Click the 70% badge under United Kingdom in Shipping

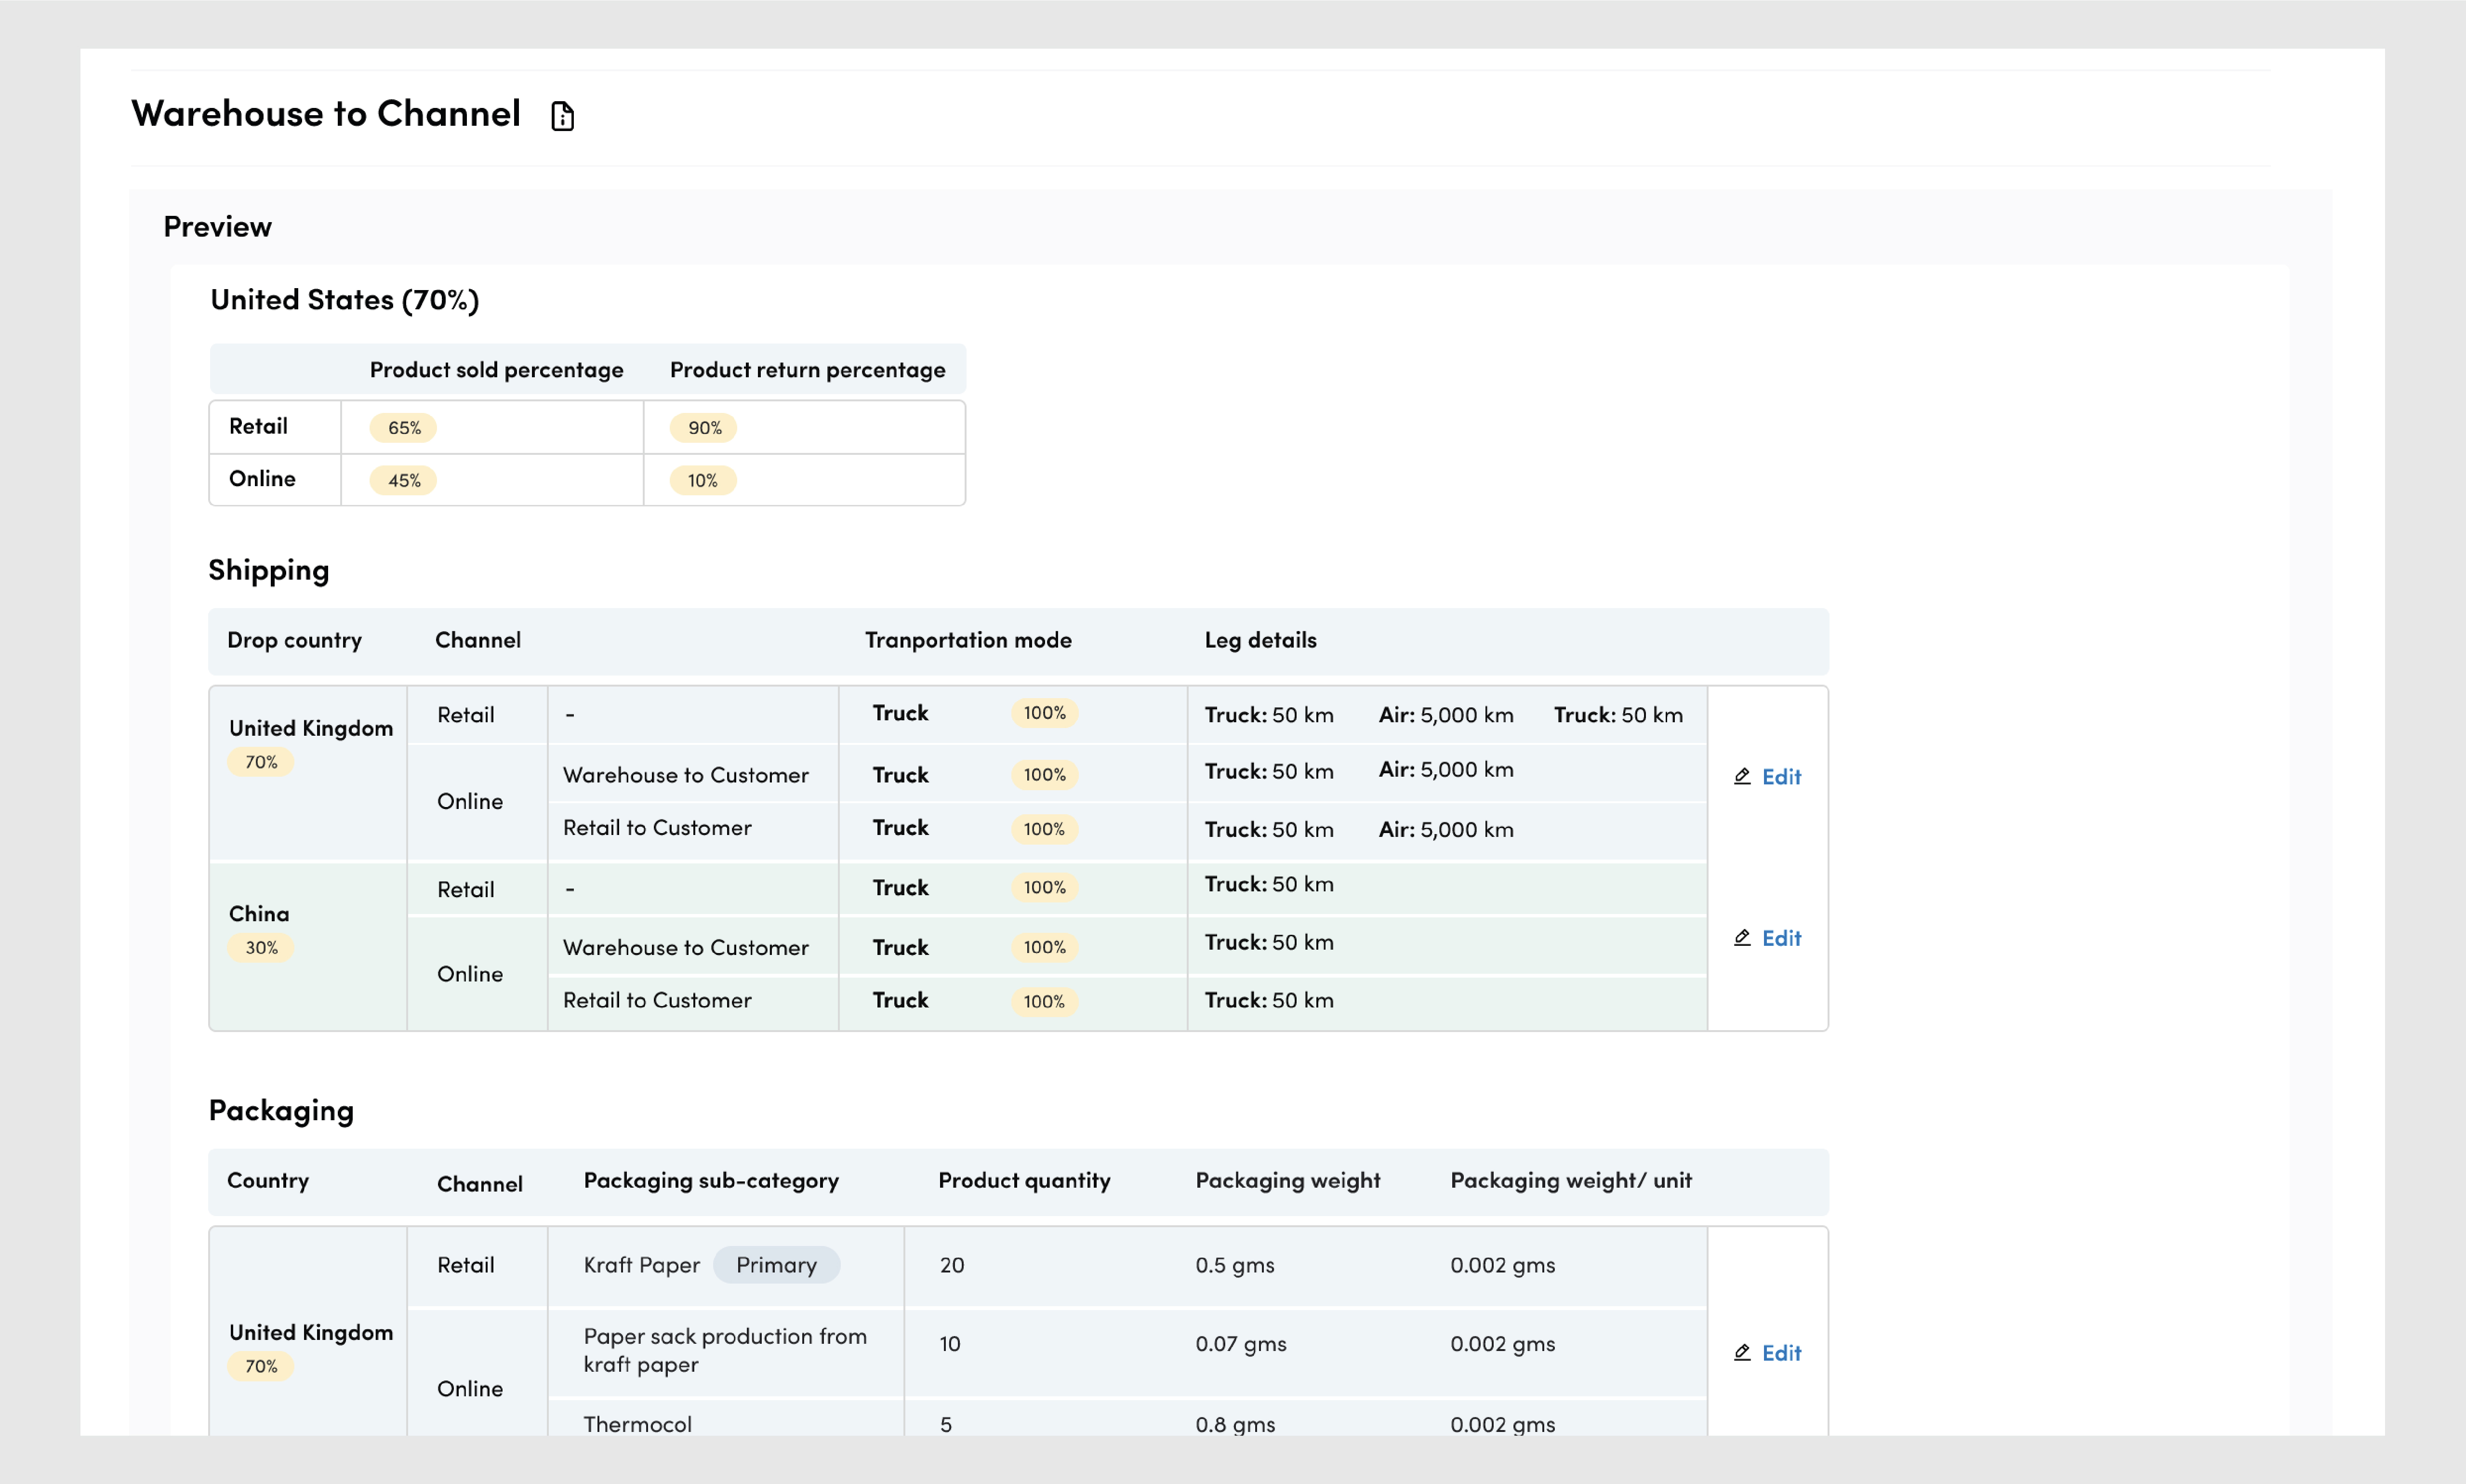point(261,762)
